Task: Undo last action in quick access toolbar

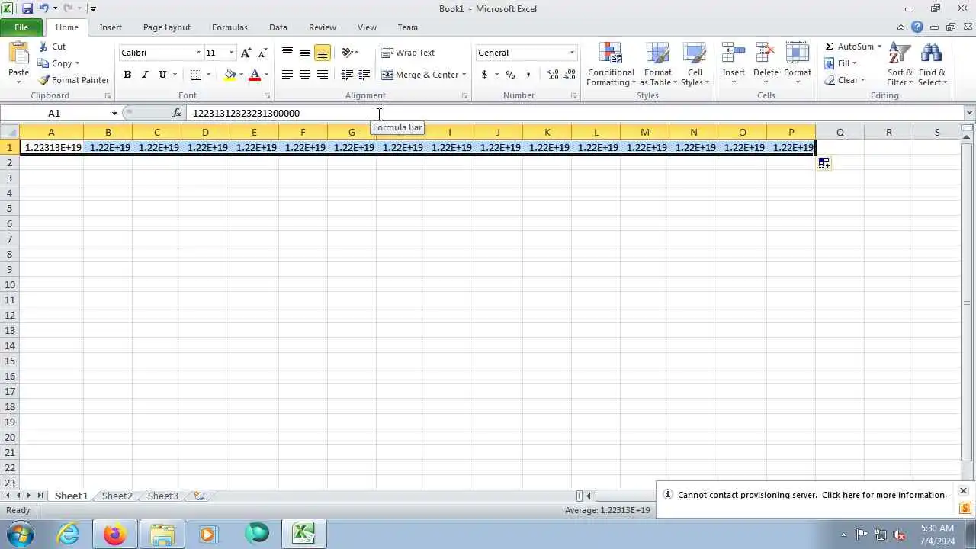Action: (x=43, y=8)
